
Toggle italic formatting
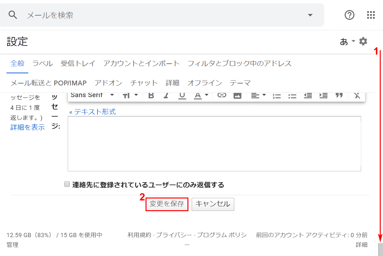pyautogui.click(x=166, y=95)
